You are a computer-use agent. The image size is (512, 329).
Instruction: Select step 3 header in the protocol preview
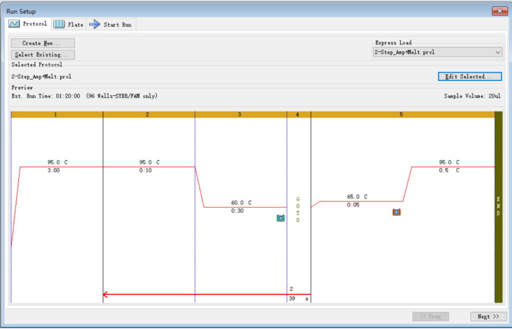pos(241,115)
